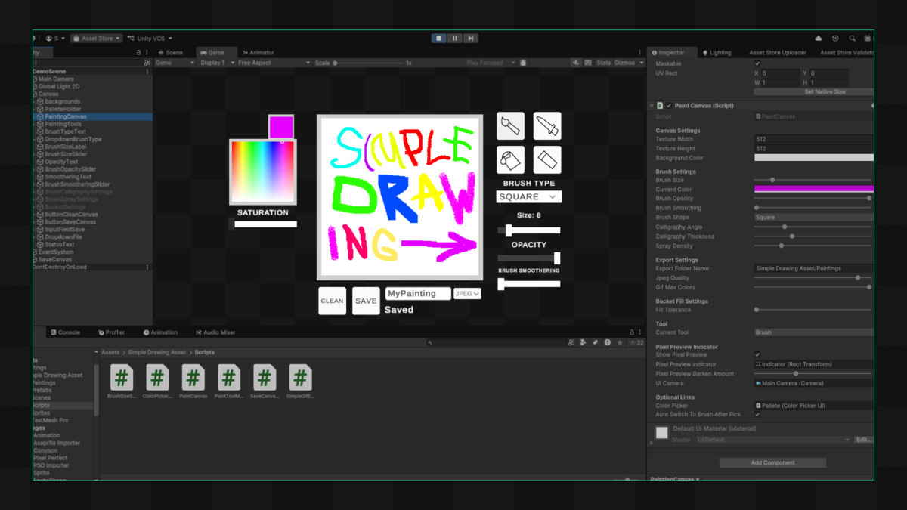
Task: Toggle the bug icon next to Play Focused
Action: (523, 63)
